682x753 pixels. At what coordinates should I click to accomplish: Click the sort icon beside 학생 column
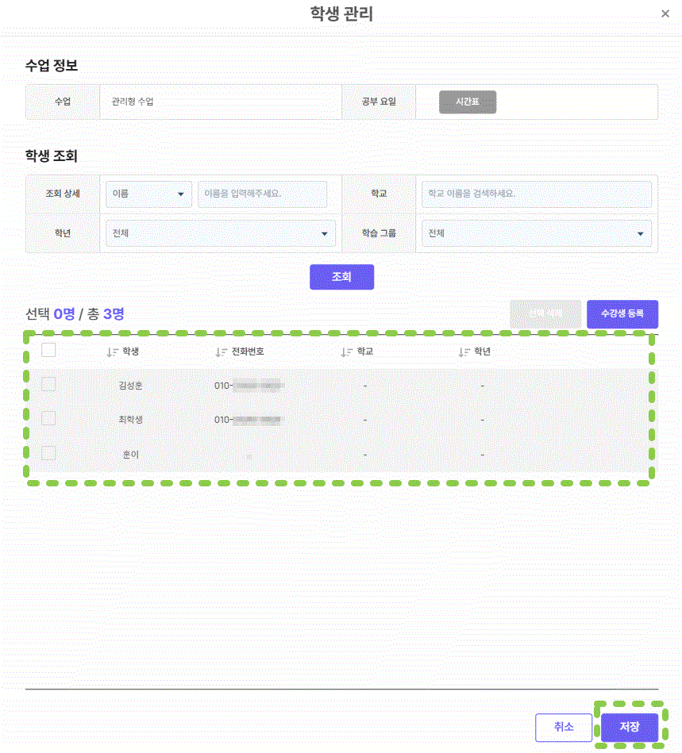pyautogui.click(x=112, y=352)
